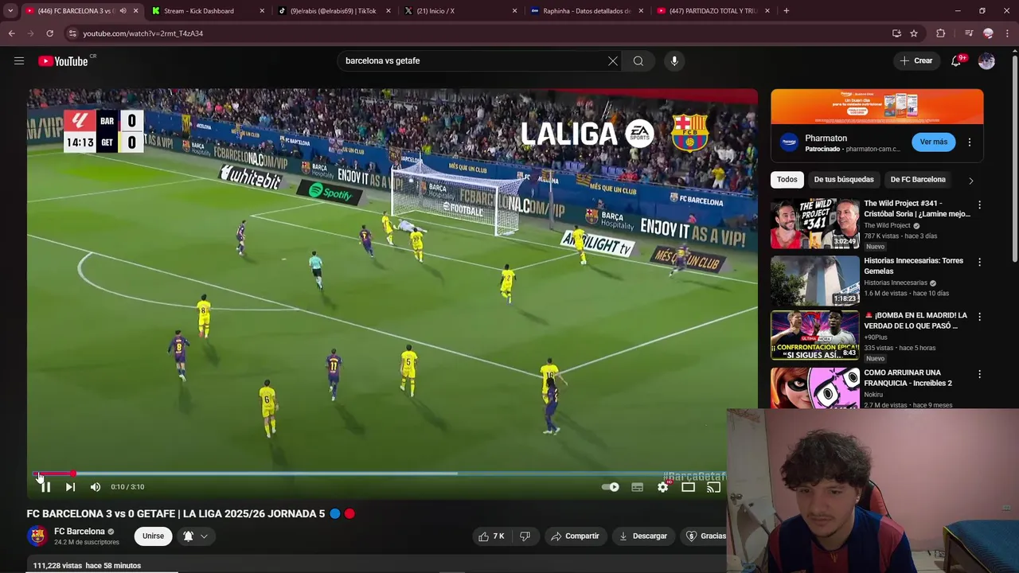Go back in browser history

point(11,33)
